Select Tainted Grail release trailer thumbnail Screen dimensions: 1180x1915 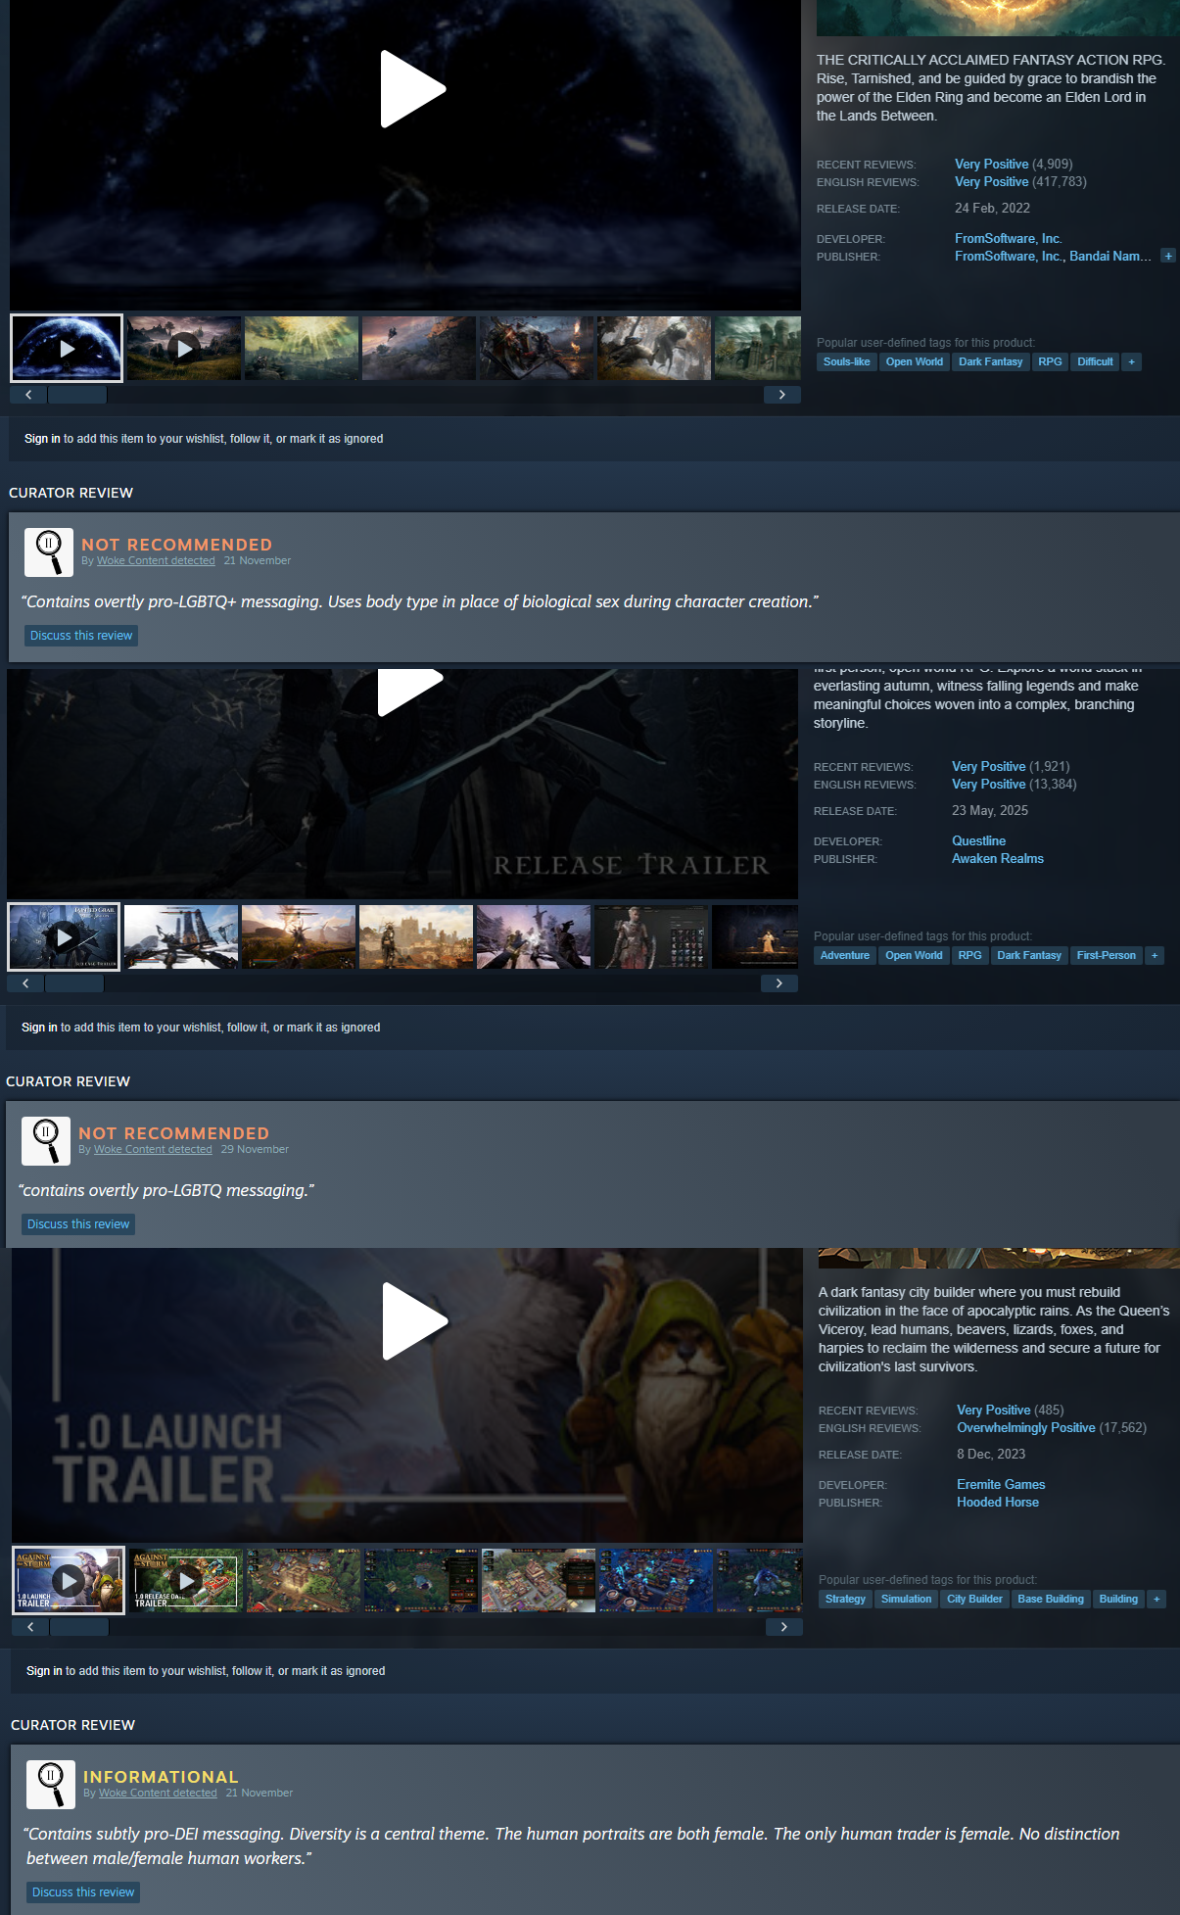click(64, 936)
